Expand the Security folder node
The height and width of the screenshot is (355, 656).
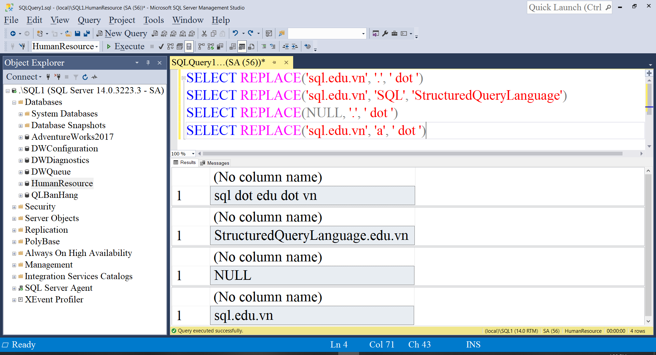[14, 207]
